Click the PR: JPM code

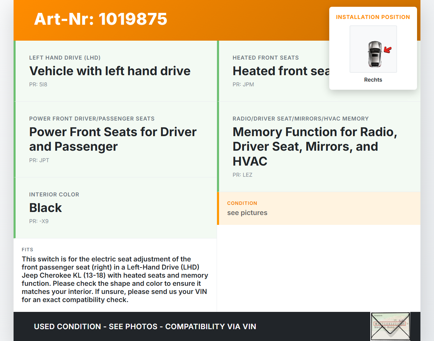tap(243, 84)
